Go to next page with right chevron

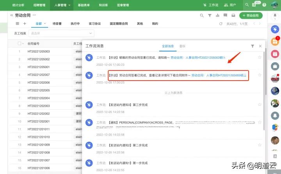(x=260, y=24)
